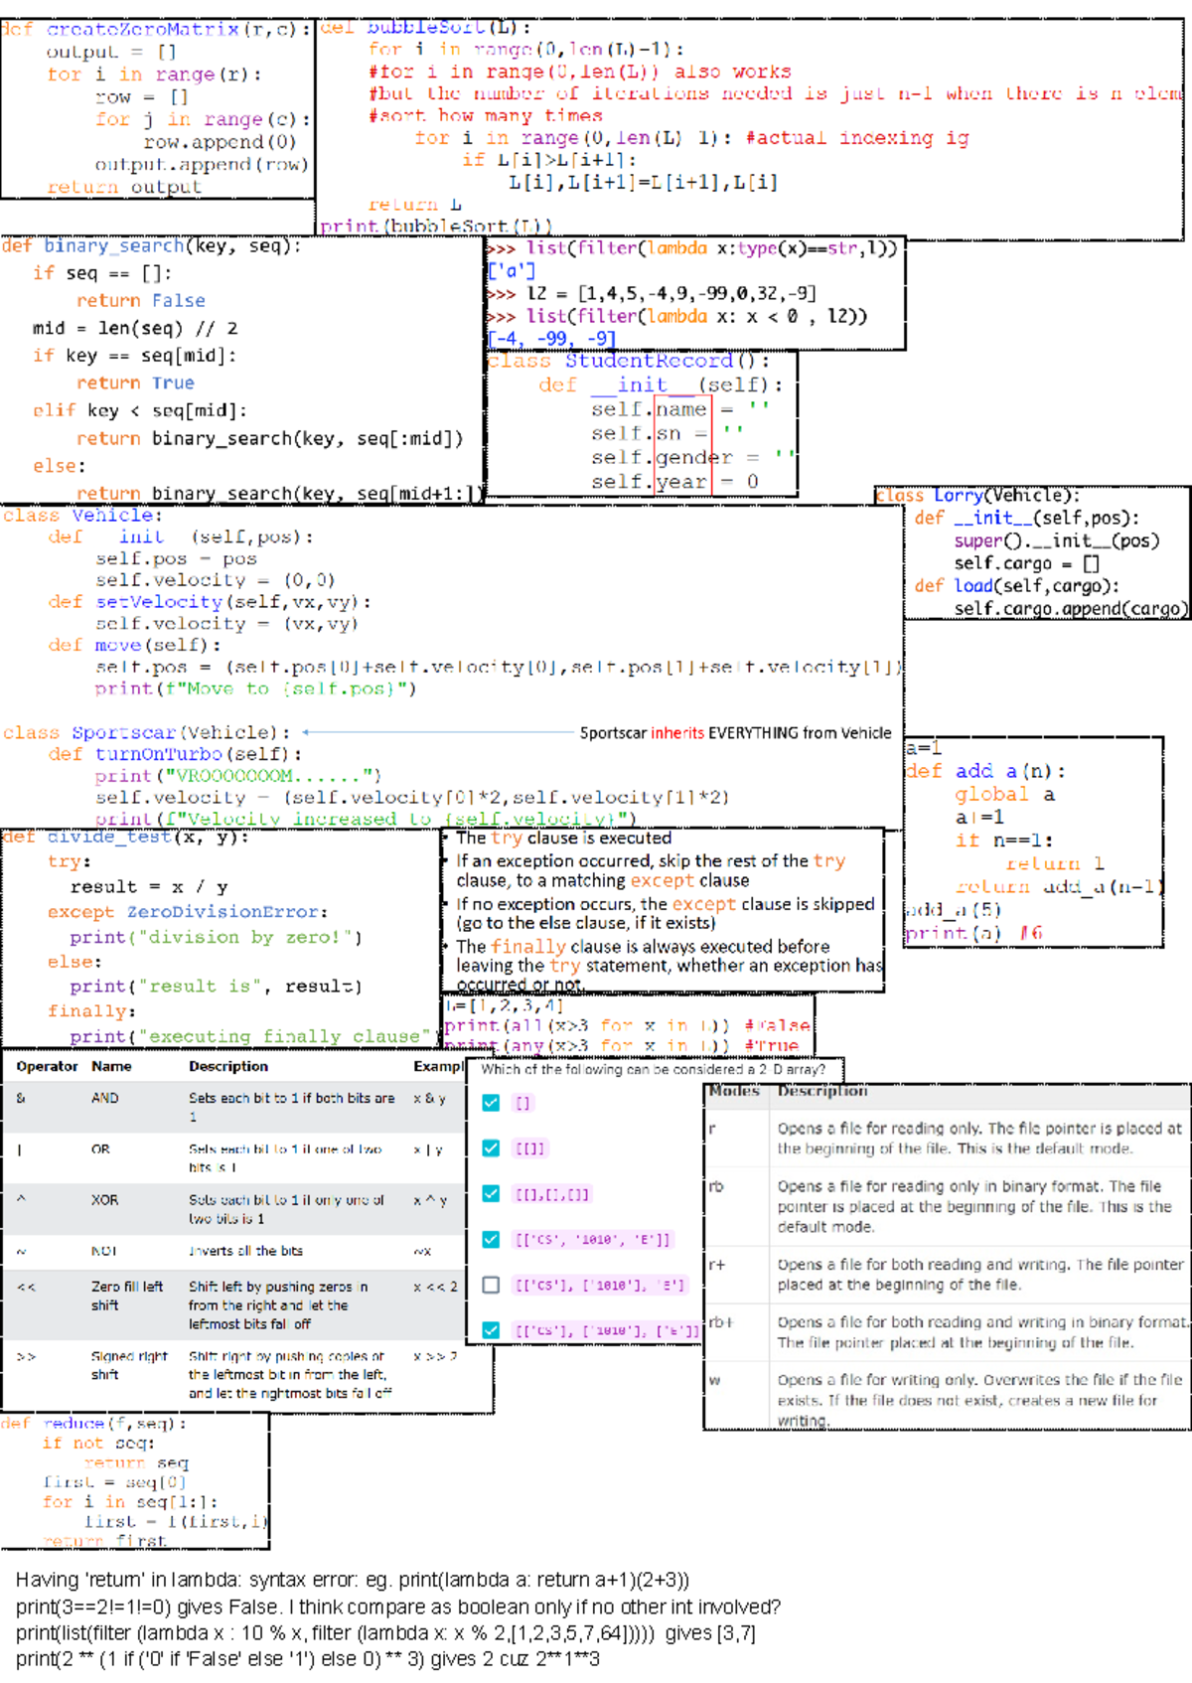
Task: Select the 'AND' name cell
Action: tap(104, 1098)
